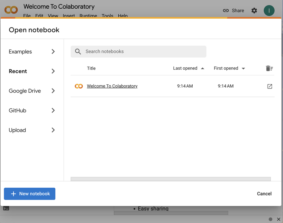Open the Insert menu
Screen dimensions: 283x223
click(x=69, y=16)
